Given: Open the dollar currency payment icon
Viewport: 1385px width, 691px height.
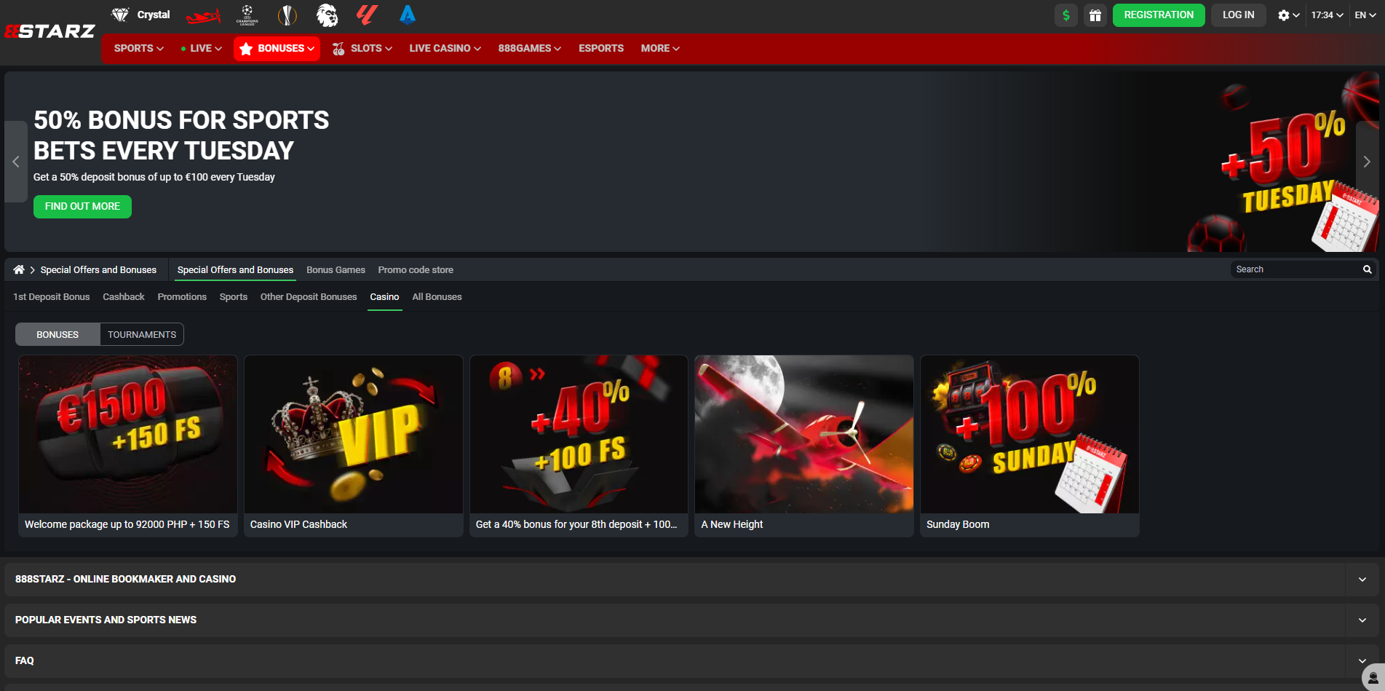Looking at the screenshot, I should pyautogui.click(x=1065, y=15).
